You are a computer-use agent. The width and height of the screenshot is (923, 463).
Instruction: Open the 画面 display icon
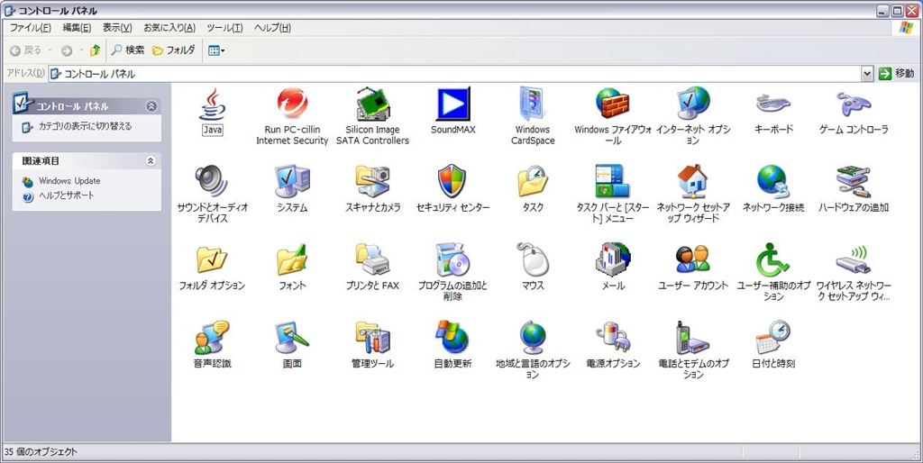293,337
